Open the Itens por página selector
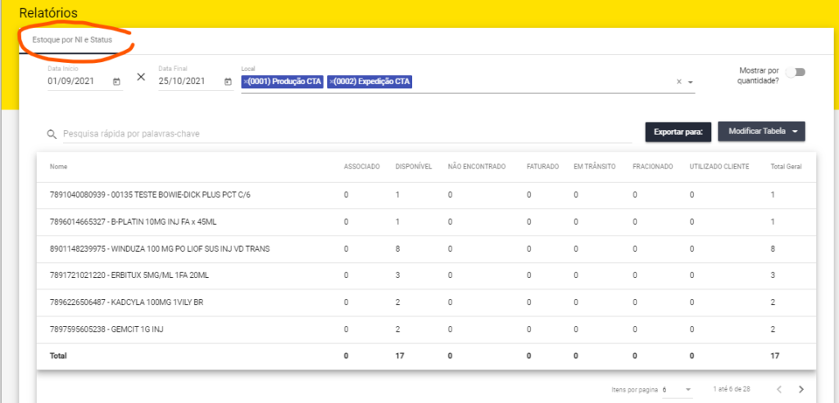Viewport: 839px width, 403px height. [x=677, y=389]
